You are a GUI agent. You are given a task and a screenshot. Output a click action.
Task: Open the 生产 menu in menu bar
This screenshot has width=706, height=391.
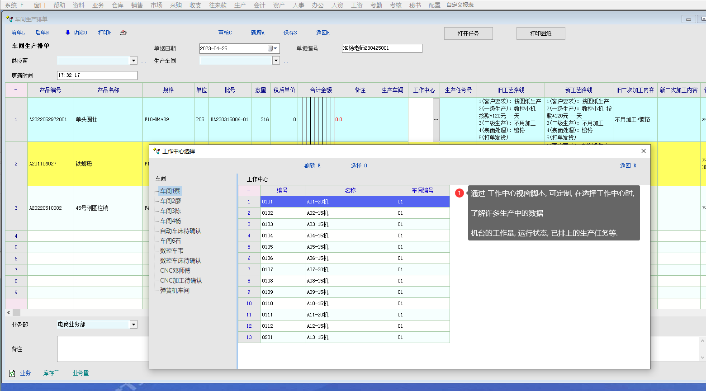pyautogui.click(x=240, y=5)
